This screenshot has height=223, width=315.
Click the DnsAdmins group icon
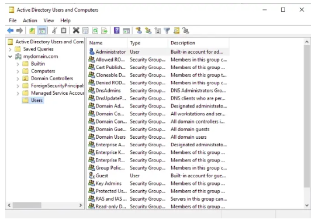pyautogui.click(x=92, y=90)
